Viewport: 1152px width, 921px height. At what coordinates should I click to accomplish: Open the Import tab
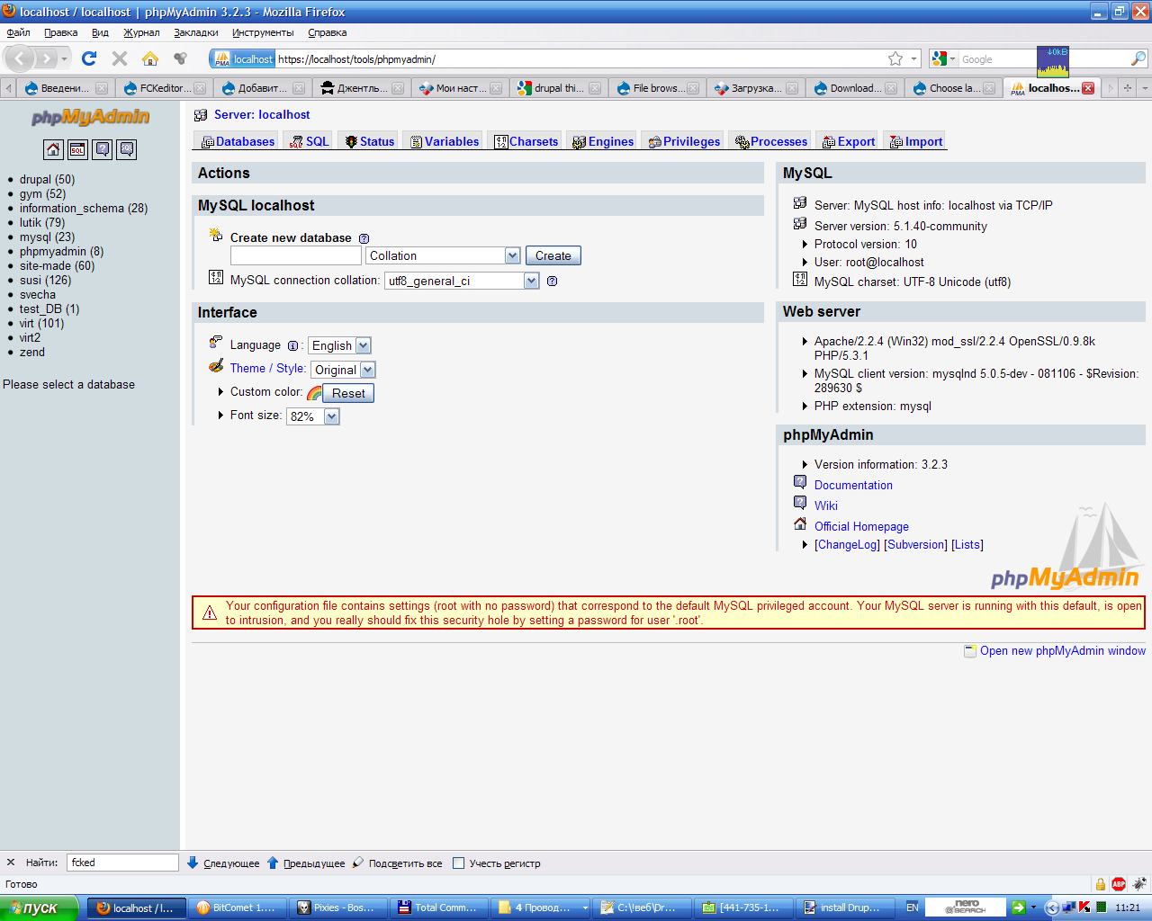click(916, 141)
